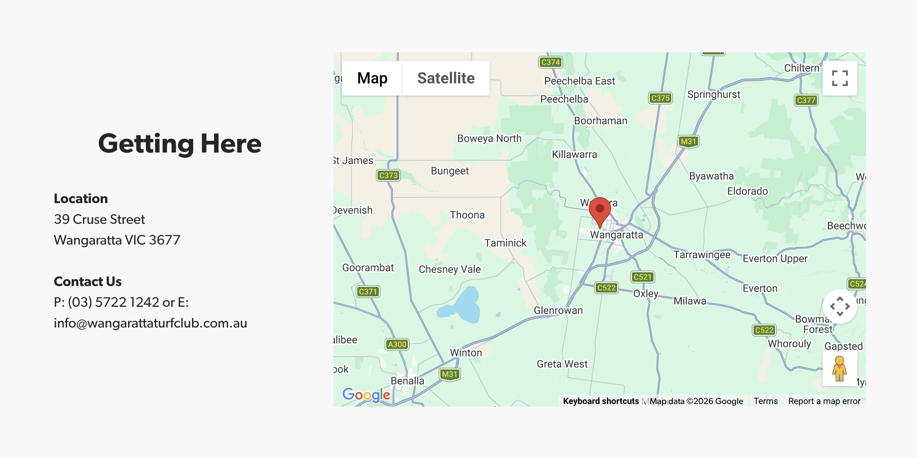Click the C373 route shield
Image resolution: width=917 pixels, height=458 pixels.
coord(388,175)
